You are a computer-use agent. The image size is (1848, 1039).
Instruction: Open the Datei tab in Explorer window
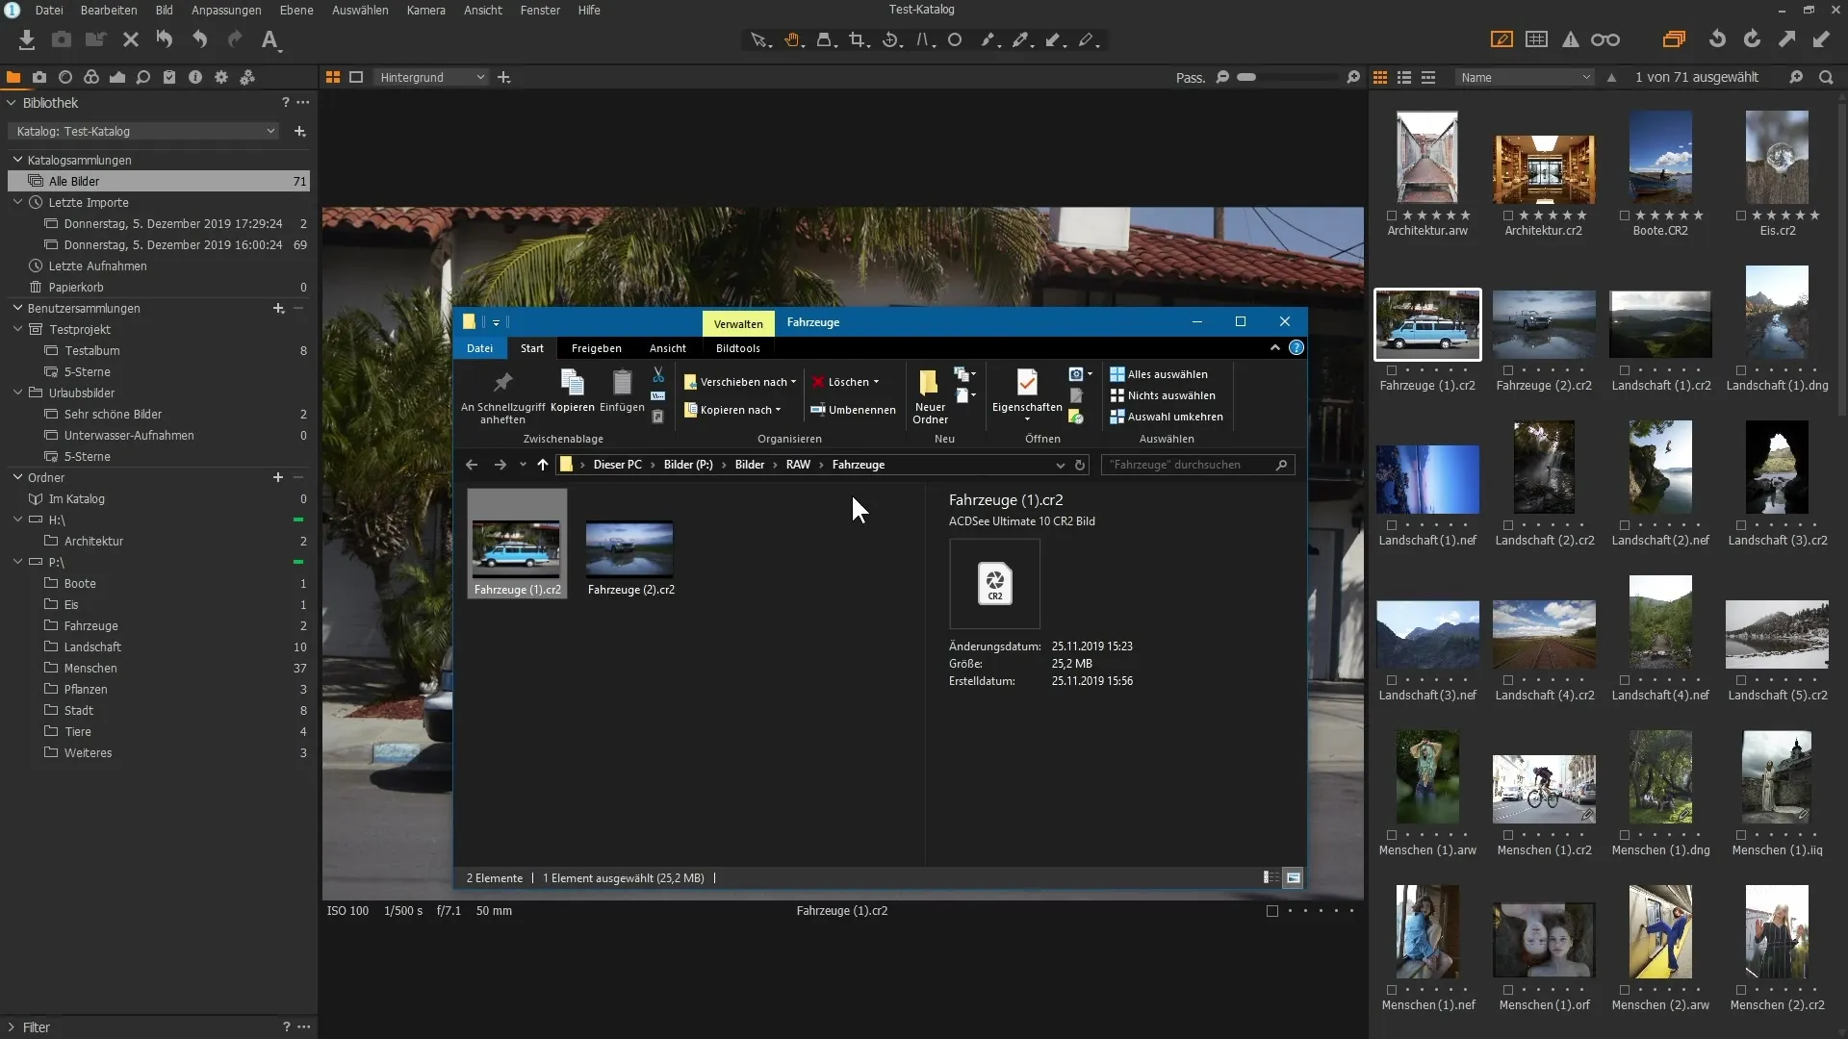coord(479,348)
